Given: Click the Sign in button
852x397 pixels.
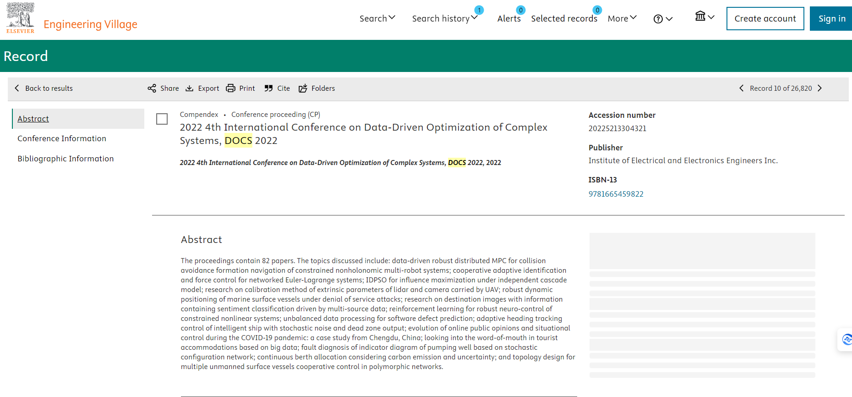Looking at the screenshot, I should [831, 18].
